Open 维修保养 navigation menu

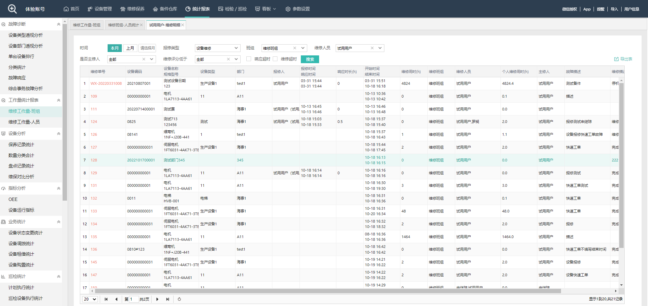tap(132, 9)
